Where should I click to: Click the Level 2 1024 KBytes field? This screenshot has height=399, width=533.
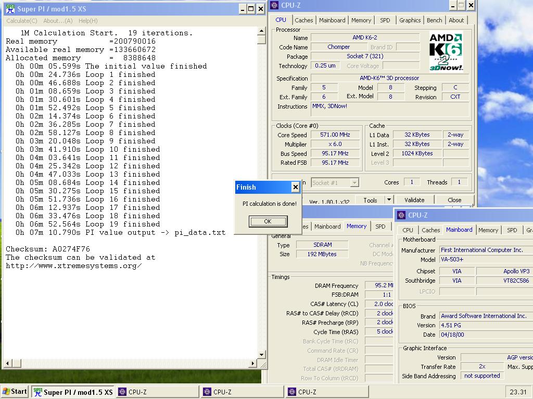tap(417, 153)
